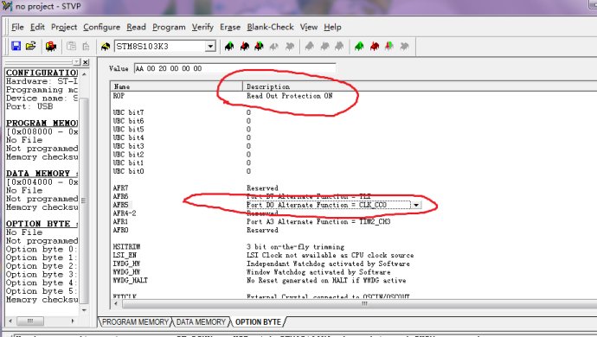Select the AFR1 Port A3 TIM2_CH3 row

pyautogui.click(x=354, y=222)
